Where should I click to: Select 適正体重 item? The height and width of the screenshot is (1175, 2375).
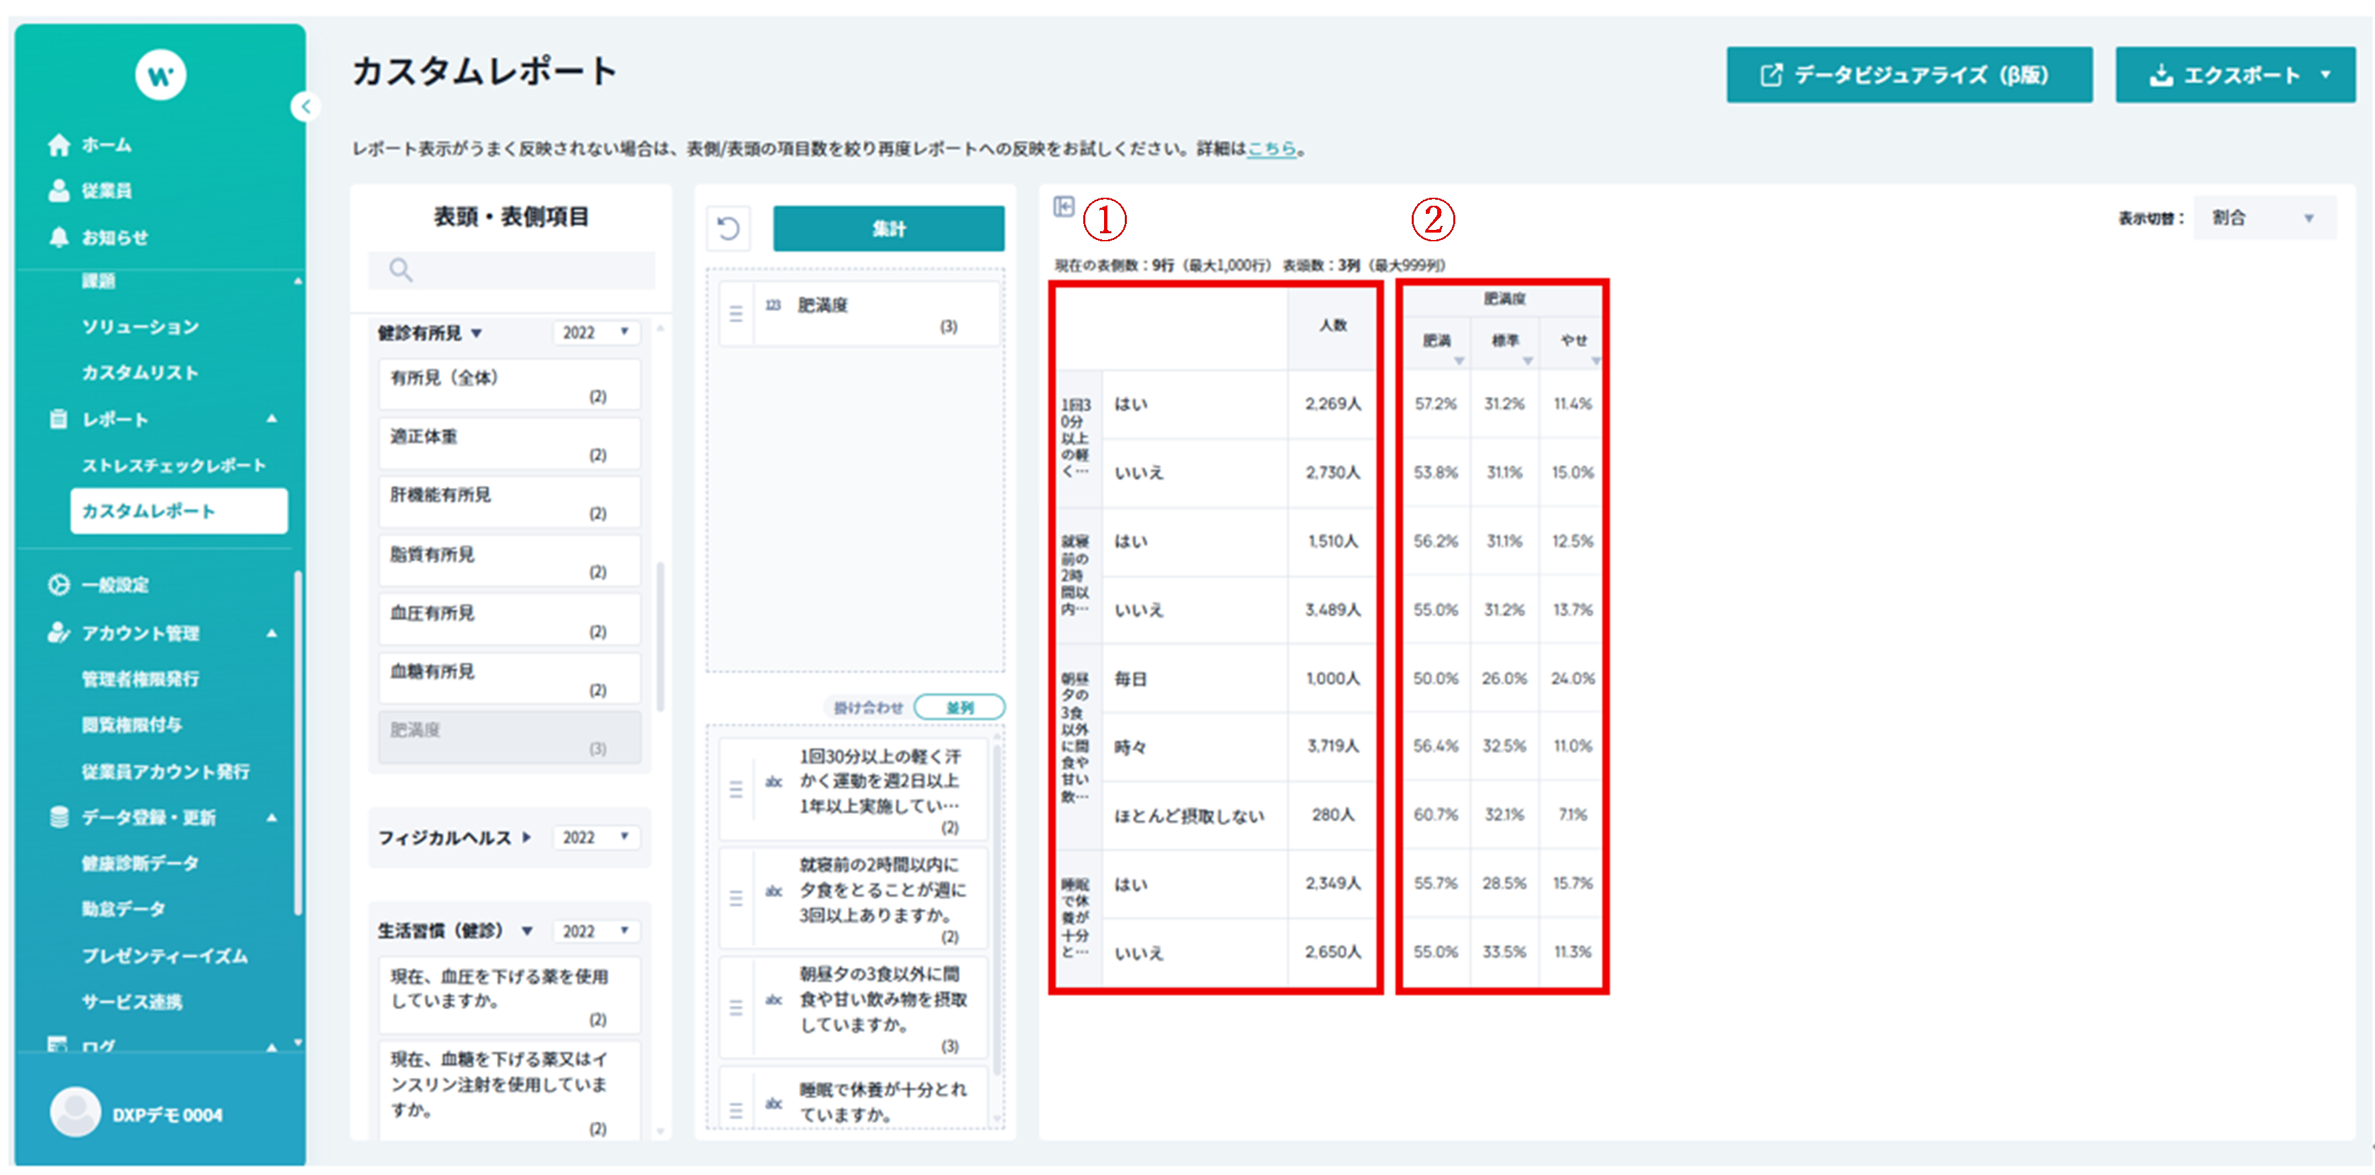pos(509,444)
